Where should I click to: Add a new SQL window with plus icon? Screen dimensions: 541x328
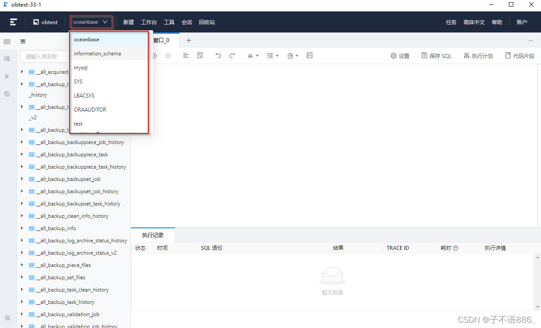coord(189,40)
